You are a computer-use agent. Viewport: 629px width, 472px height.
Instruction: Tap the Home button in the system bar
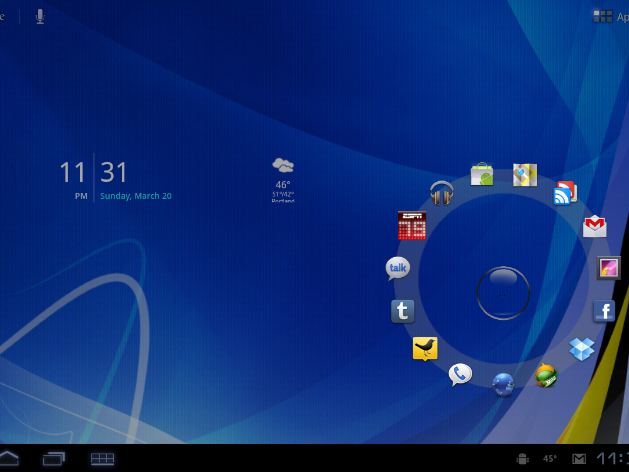[x=9, y=459]
